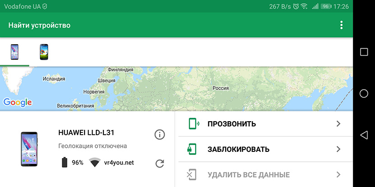This screenshot has height=187, width=375.
Task: Tap the Android home circle button
Action: coord(364,94)
